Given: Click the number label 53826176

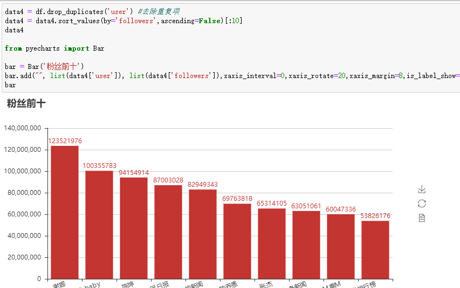Looking at the screenshot, I should pyautogui.click(x=375, y=216).
